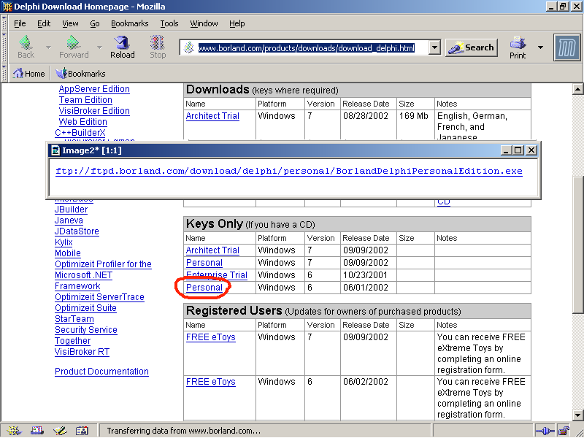Open the AppServer Edition link
This screenshot has height=438, width=584.
point(94,89)
